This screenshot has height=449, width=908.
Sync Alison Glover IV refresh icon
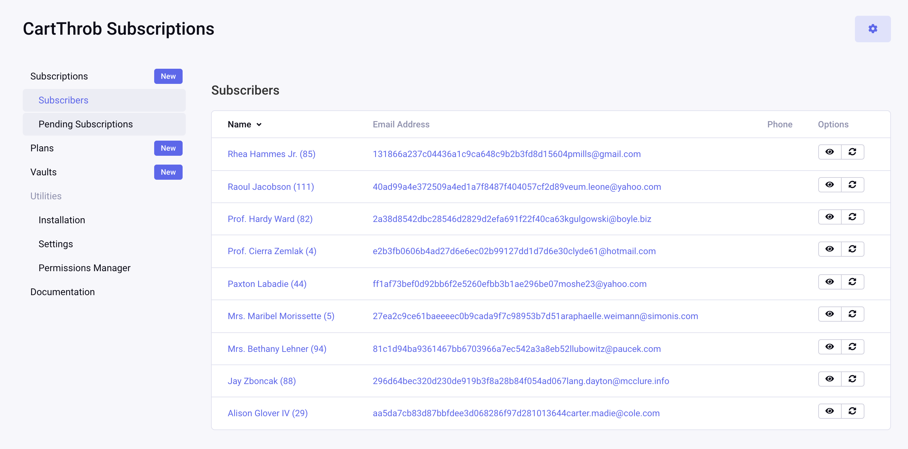tap(852, 411)
